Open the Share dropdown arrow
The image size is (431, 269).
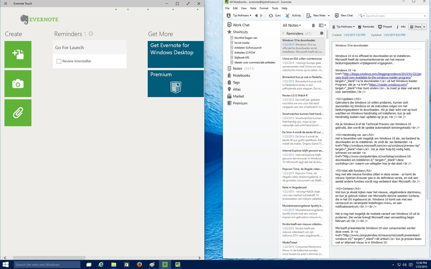pyautogui.click(x=424, y=27)
